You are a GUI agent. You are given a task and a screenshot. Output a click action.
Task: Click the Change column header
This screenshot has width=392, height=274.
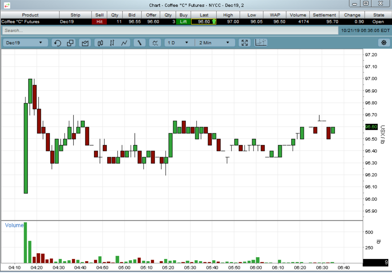click(352, 15)
